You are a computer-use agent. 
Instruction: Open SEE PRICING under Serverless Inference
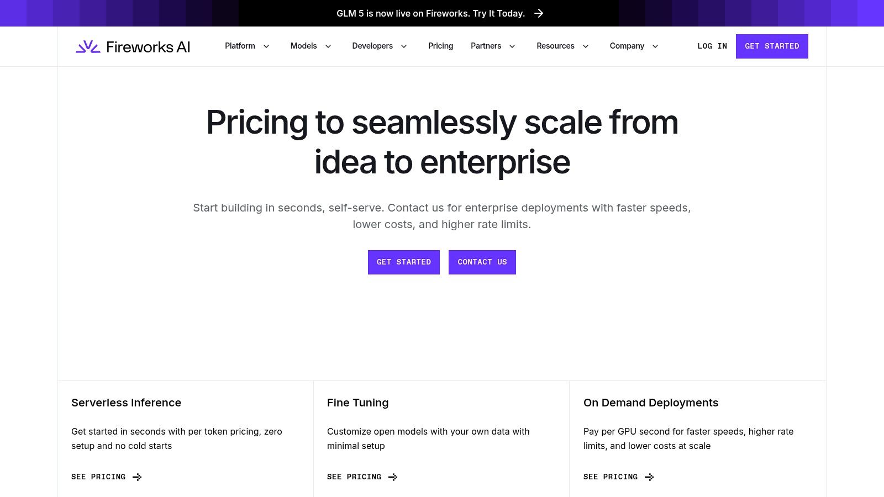coord(98,477)
